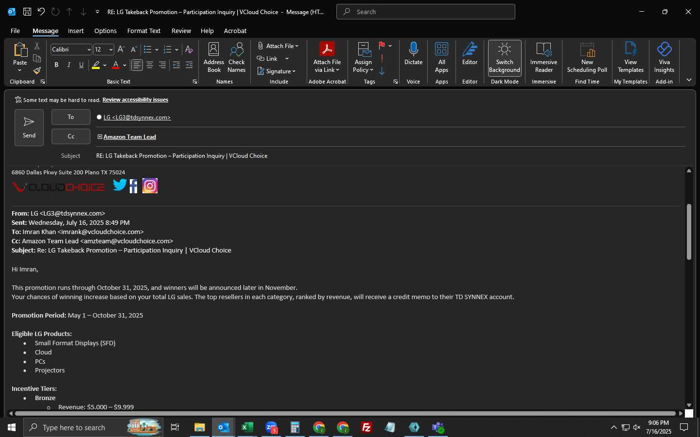Click the Save icon in title bar
This screenshot has height=437, width=700.
tap(27, 12)
